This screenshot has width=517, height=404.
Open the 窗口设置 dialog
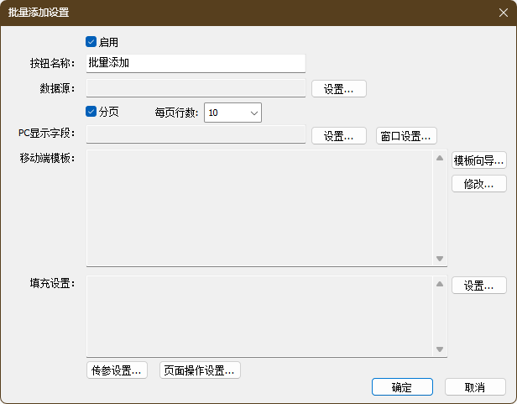tap(406, 135)
